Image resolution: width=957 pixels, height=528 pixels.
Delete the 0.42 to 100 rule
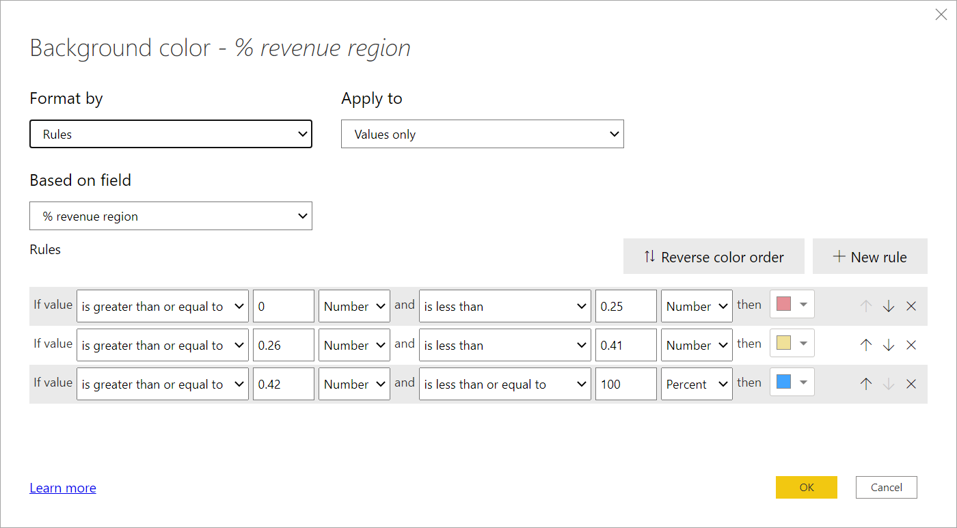(911, 384)
